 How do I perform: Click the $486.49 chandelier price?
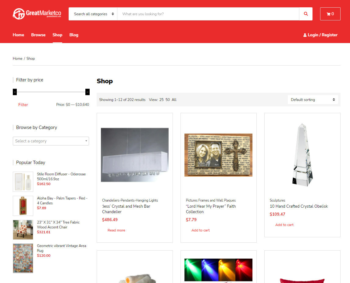pyautogui.click(x=110, y=220)
